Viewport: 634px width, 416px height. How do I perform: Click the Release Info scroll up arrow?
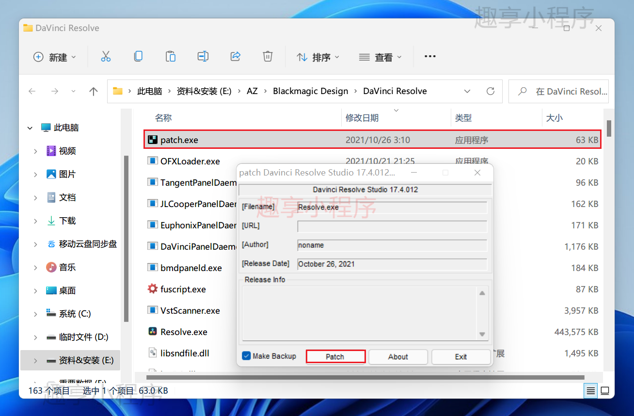point(482,293)
